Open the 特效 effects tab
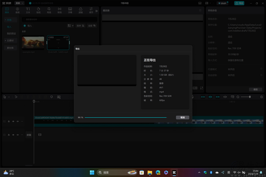 tap(49, 10)
